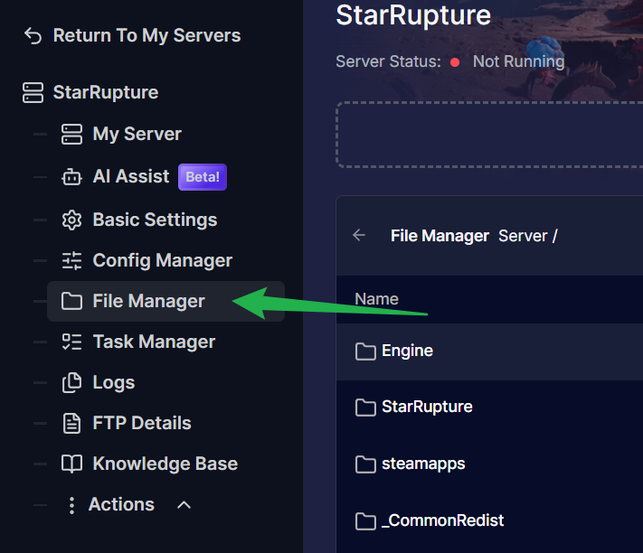The width and height of the screenshot is (643, 553).
Task: Click the Config Manager sliders icon
Action: pyautogui.click(x=71, y=261)
